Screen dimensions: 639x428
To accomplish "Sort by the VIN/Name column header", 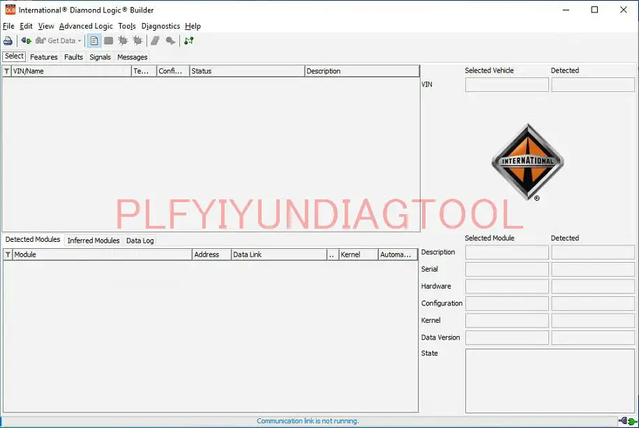I will [x=71, y=71].
